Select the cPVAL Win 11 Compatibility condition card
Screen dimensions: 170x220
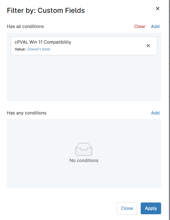point(84,46)
